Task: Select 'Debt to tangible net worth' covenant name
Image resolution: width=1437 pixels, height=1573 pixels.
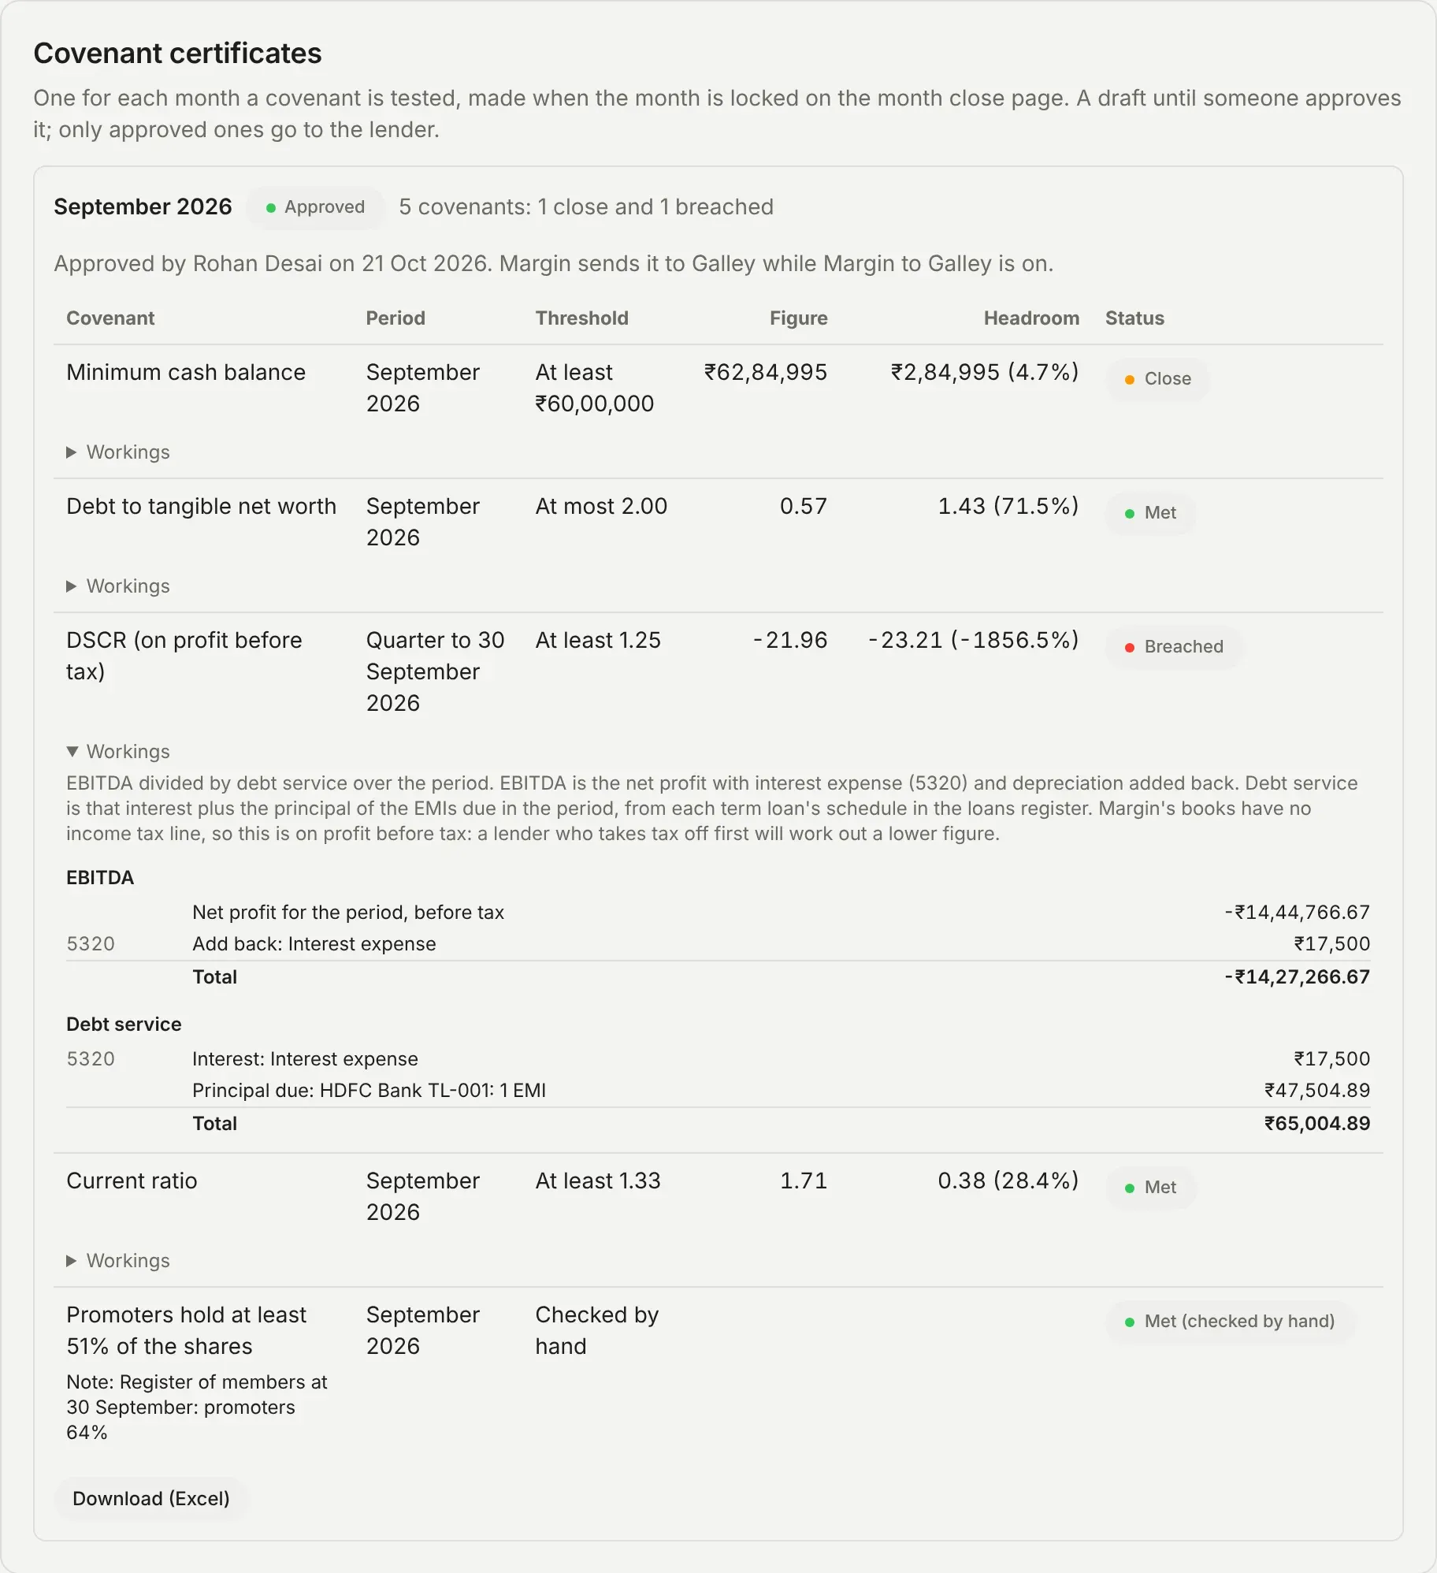Action: click(x=202, y=506)
